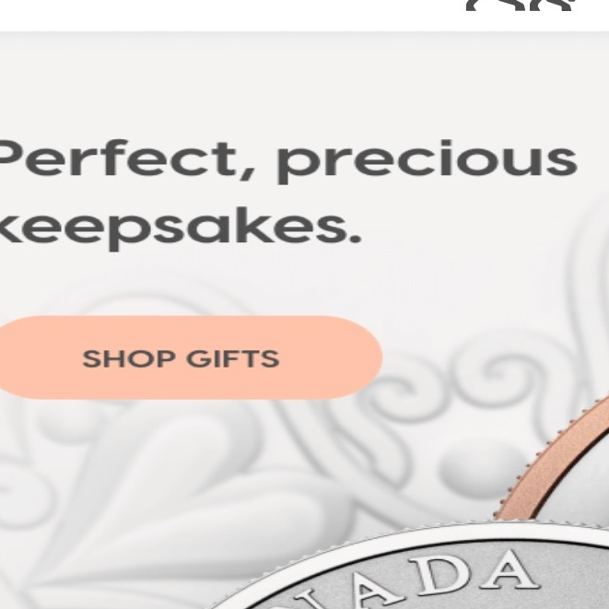609x609 pixels.
Task: Click the peach pill behind SHOP GIFTS text
Action: point(191,357)
